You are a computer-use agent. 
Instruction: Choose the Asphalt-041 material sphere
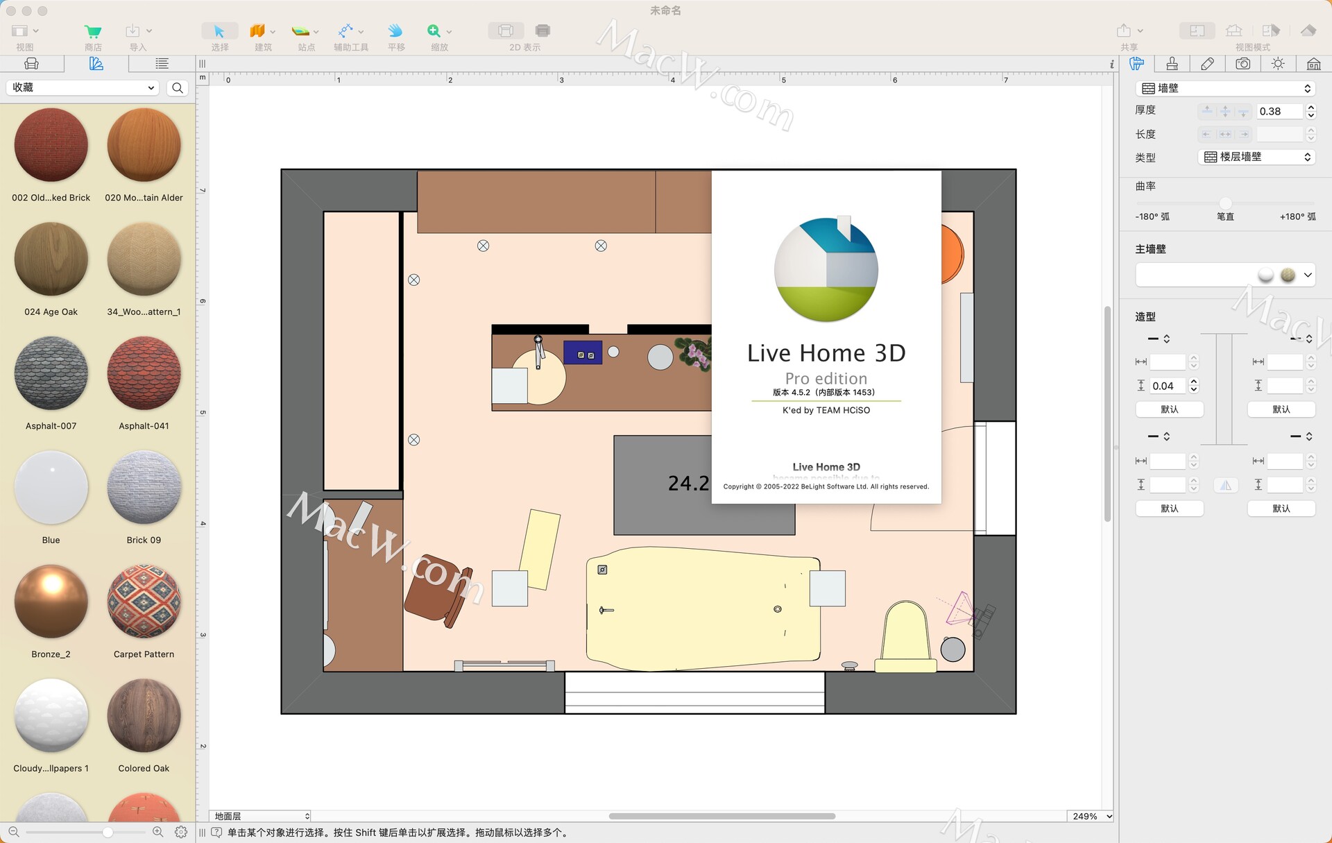(144, 373)
